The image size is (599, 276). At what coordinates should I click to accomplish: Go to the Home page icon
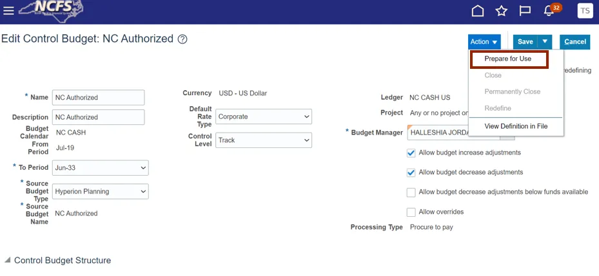pyautogui.click(x=478, y=11)
